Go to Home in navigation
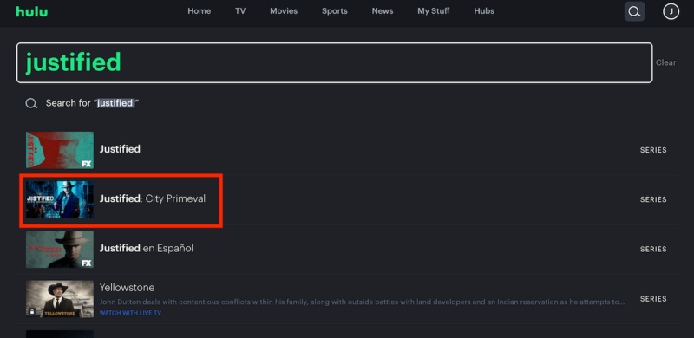 200,11
